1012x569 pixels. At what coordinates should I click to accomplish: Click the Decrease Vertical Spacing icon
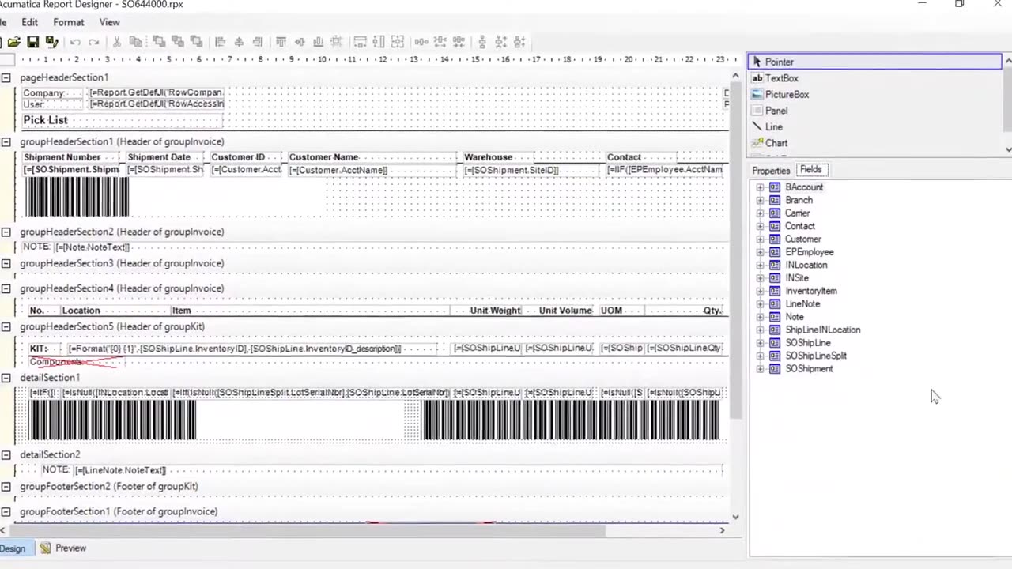(x=519, y=42)
